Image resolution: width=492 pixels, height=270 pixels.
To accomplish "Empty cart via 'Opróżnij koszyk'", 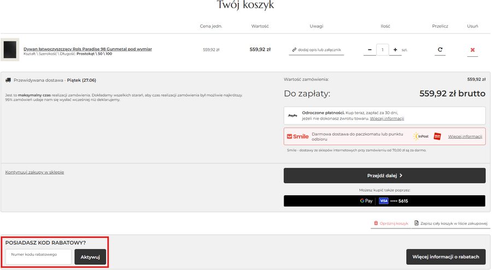I will click(391, 224).
